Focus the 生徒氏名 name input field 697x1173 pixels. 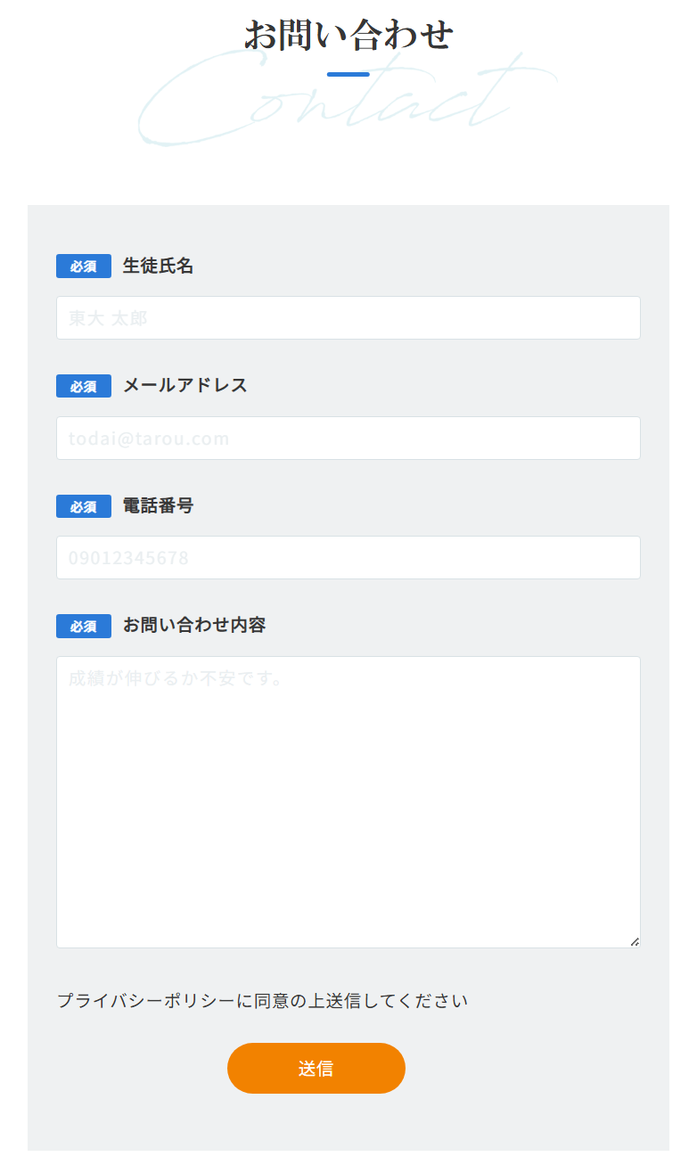(x=348, y=318)
